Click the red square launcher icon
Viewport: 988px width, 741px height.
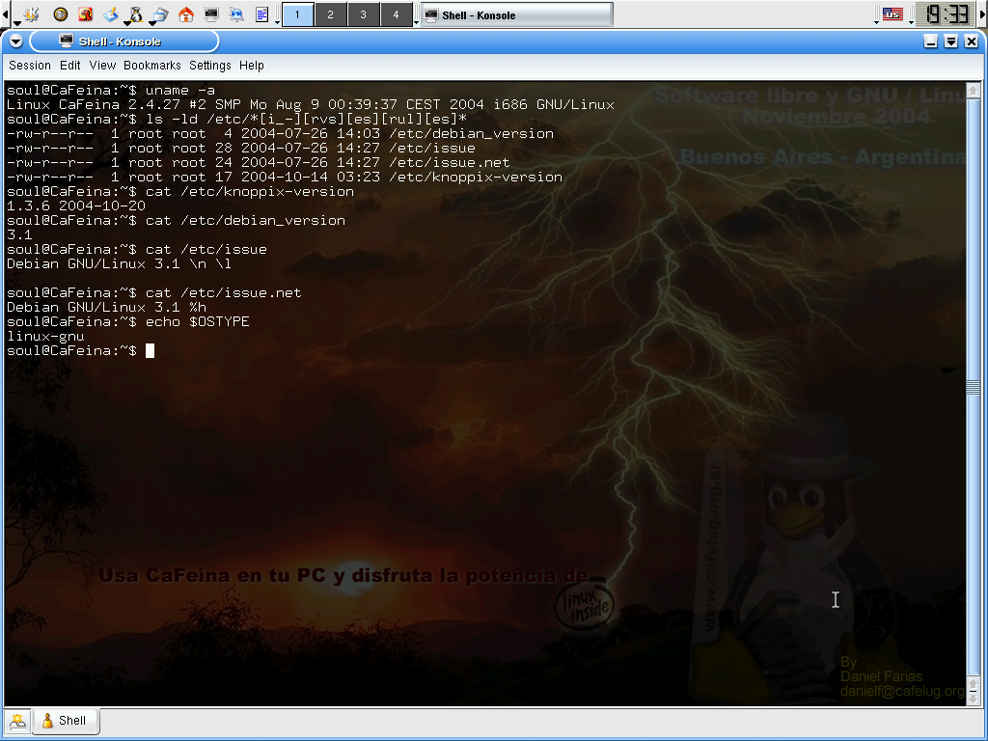(x=85, y=14)
